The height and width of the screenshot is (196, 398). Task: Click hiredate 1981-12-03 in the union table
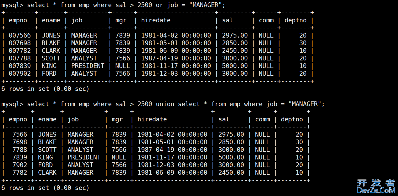[172, 165]
